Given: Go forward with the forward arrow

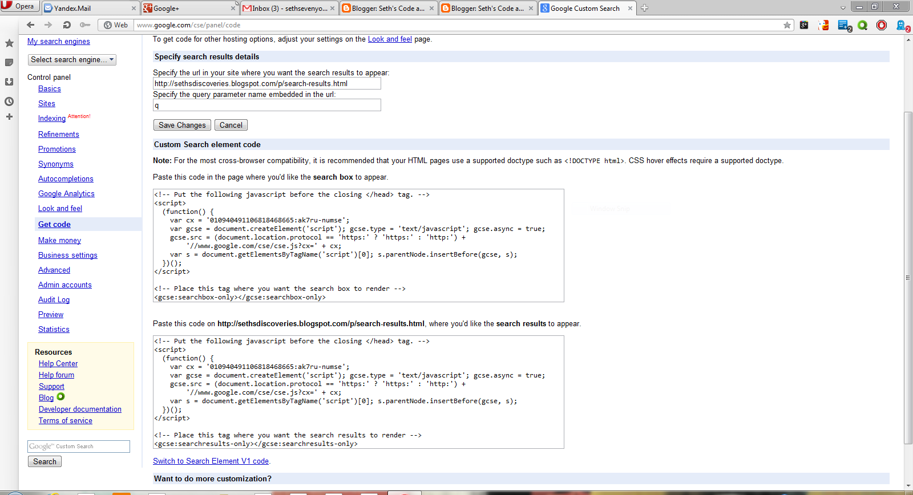Looking at the screenshot, I should click(x=49, y=25).
